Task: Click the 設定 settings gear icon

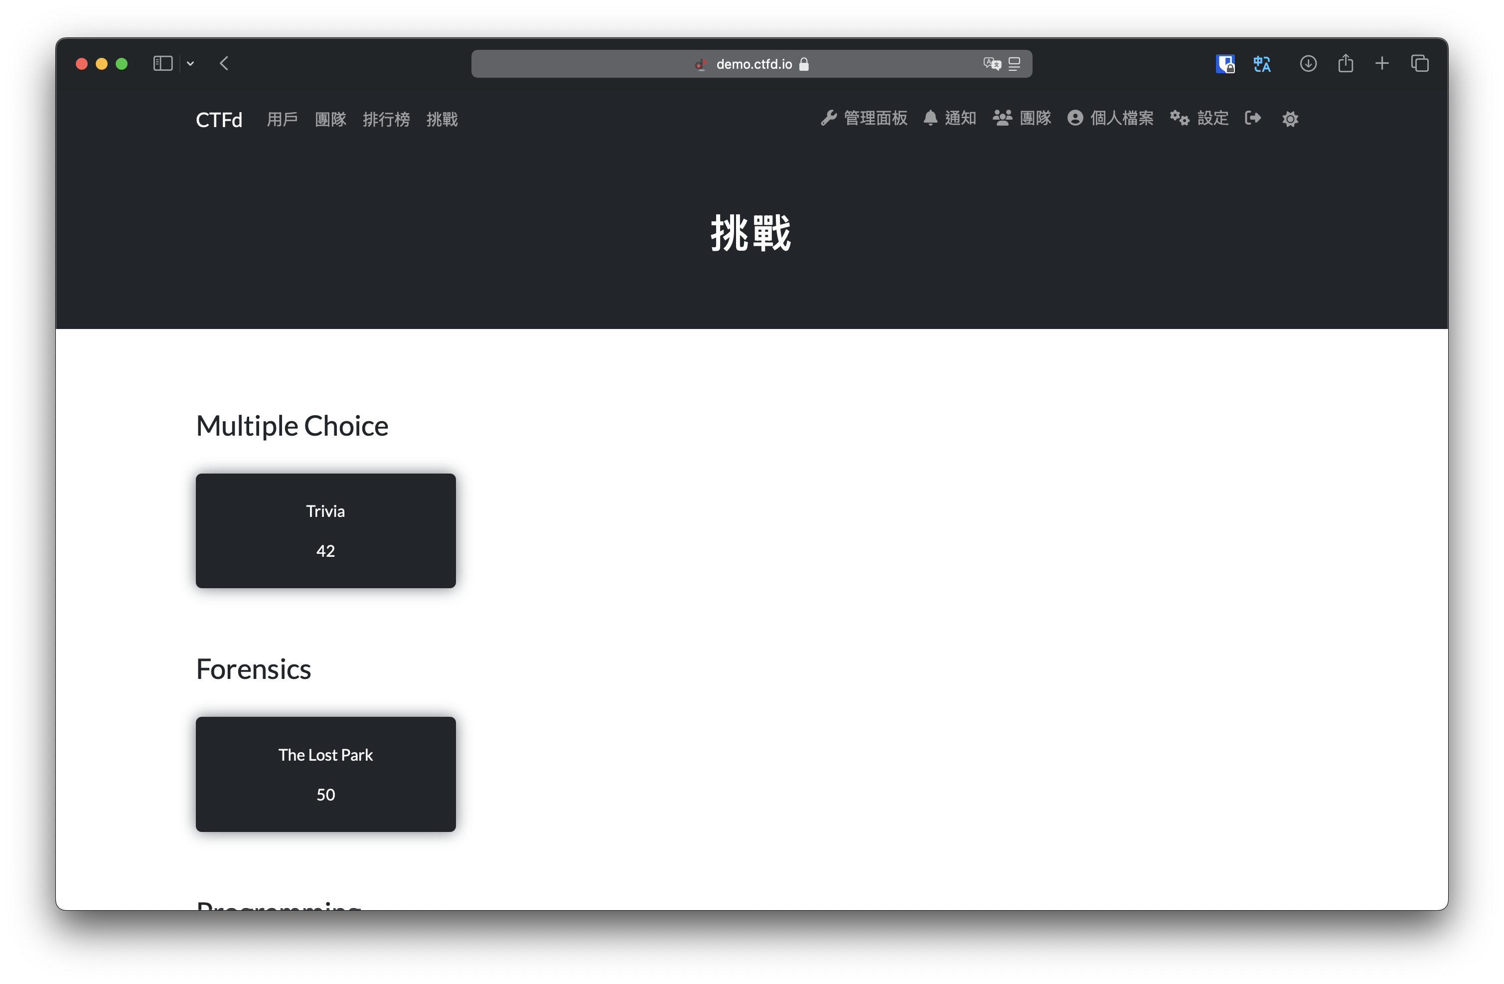Action: pos(1179,118)
